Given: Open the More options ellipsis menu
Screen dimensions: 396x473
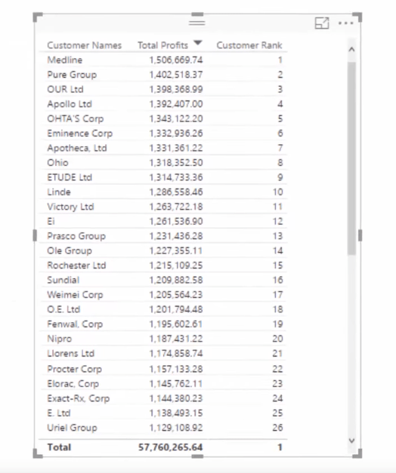Looking at the screenshot, I should click(x=346, y=23).
